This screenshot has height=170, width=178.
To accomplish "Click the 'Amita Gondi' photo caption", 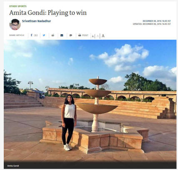I will tap(13, 166).
